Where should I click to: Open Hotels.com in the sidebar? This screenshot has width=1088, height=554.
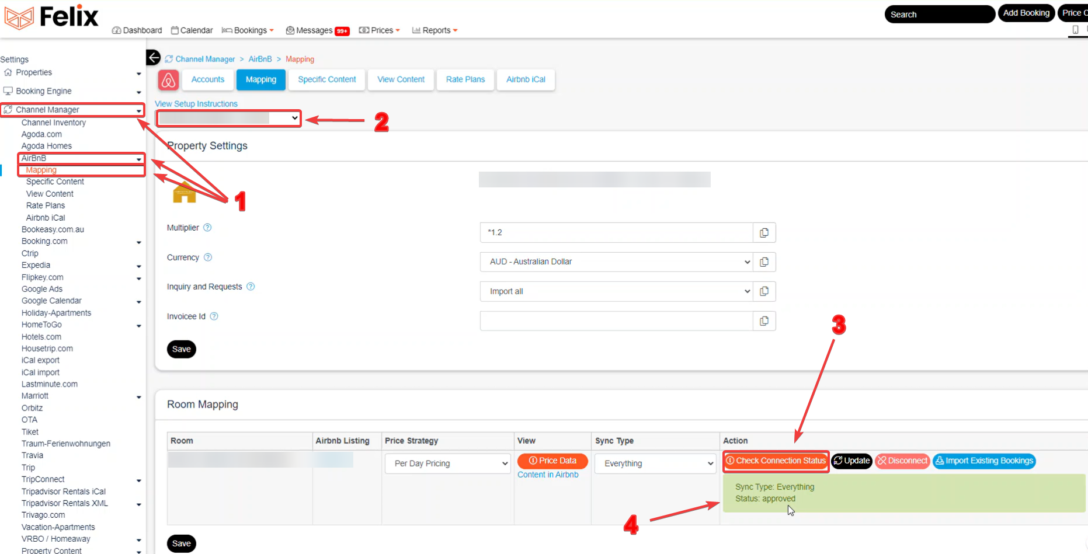point(41,337)
